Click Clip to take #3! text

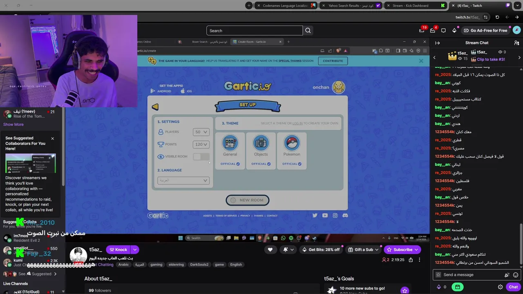click(x=491, y=59)
